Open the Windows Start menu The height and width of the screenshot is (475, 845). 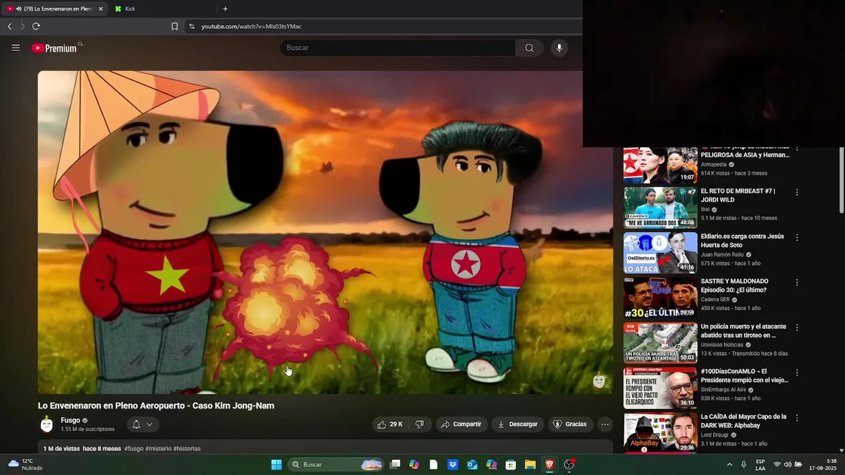pyautogui.click(x=277, y=464)
